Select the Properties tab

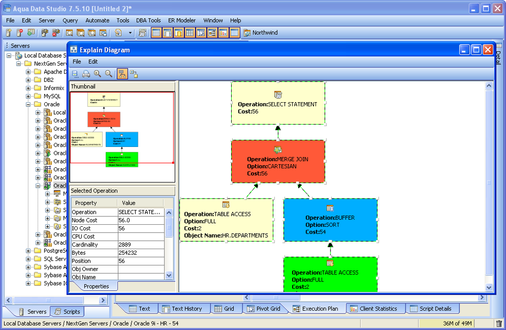coord(96,286)
